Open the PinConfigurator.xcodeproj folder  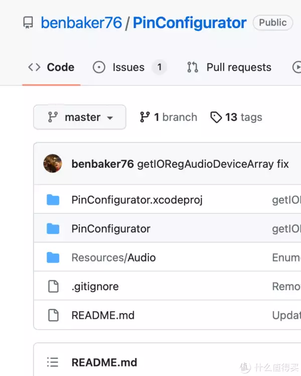(137, 200)
